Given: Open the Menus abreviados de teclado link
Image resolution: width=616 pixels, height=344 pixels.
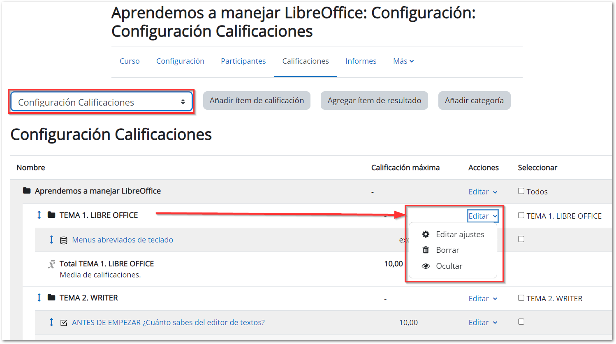Looking at the screenshot, I should tap(123, 240).
